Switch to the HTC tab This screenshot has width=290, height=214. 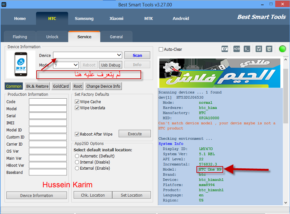[x=52, y=19]
